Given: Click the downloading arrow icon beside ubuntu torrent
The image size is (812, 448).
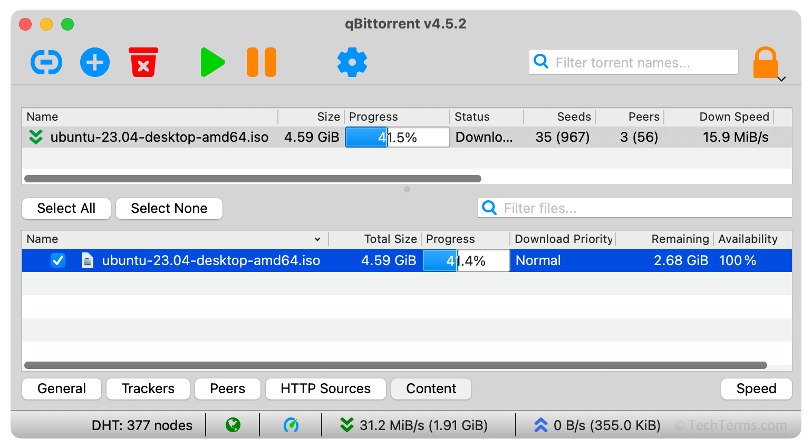Looking at the screenshot, I should click(36, 137).
